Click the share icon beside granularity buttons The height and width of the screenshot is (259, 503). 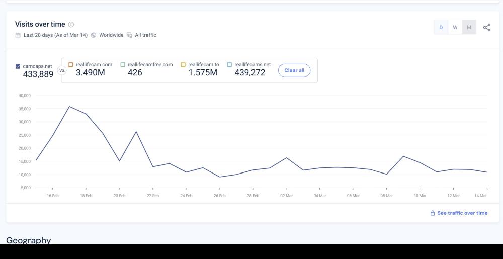(486, 27)
